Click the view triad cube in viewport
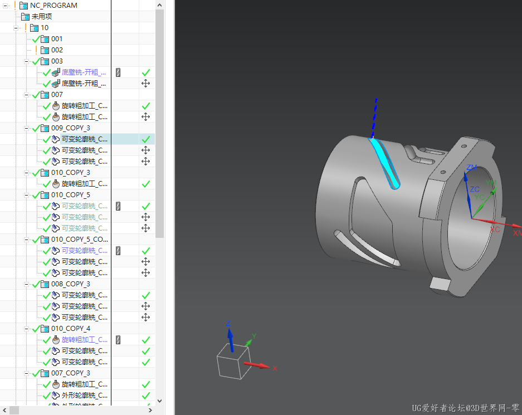Viewport: 522px width, 415px height. 233,360
